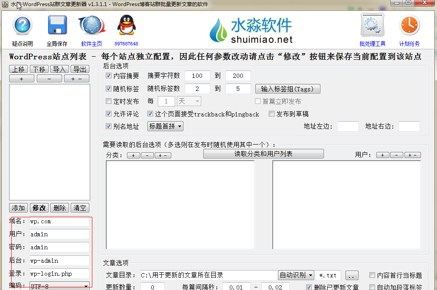This screenshot has height=290, width=437.
Task: Click the '+ -' button below 导出
Action: [x=77, y=79]
